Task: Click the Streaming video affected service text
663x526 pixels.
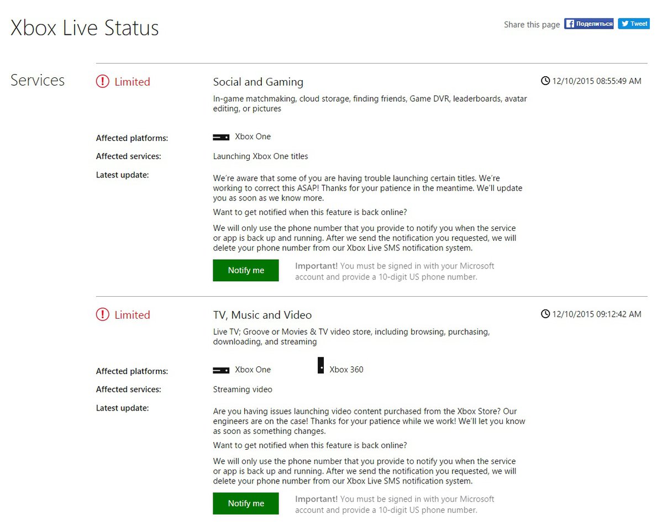Action: [243, 390]
